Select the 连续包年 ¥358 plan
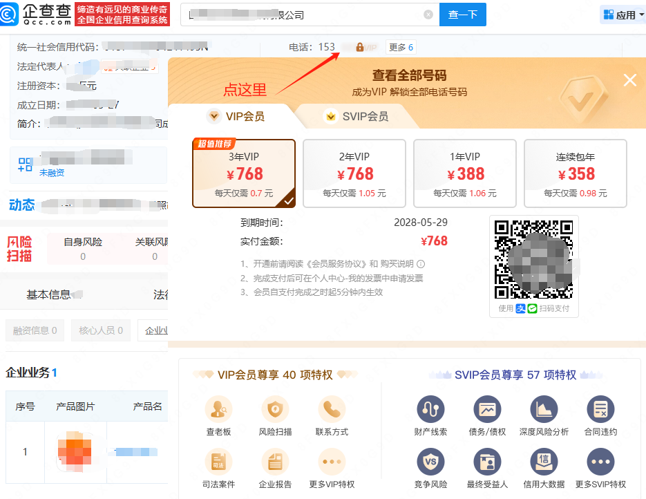The width and height of the screenshot is (646, 499). pyautogui.click(x=575, y=173)
